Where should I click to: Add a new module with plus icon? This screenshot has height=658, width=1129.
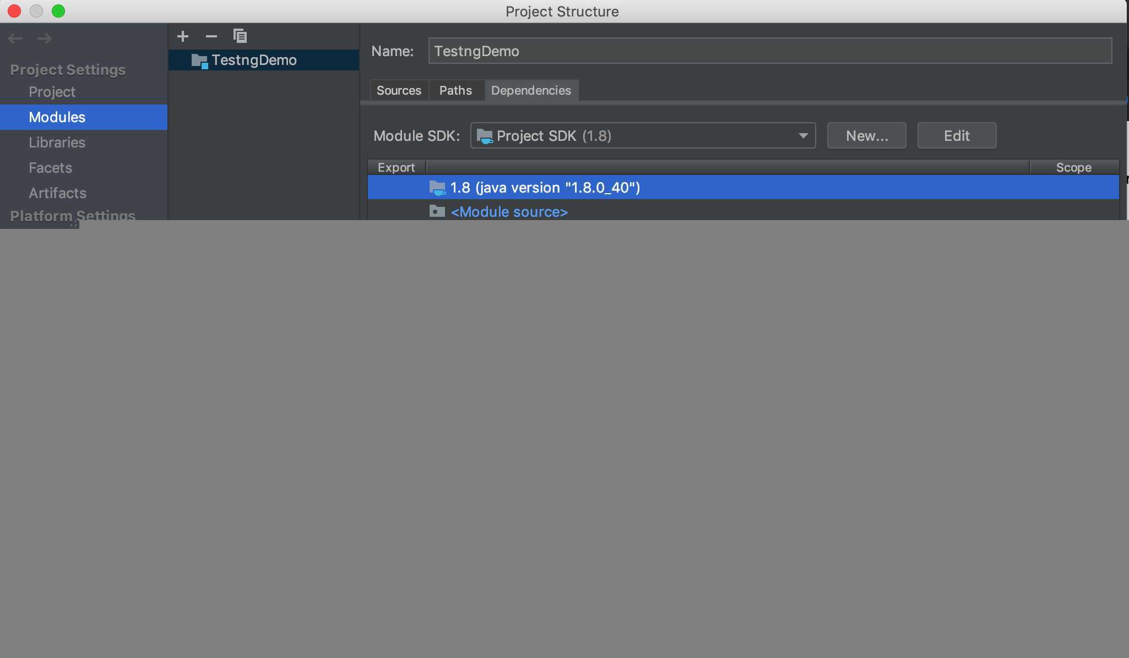tap(183, 36)
